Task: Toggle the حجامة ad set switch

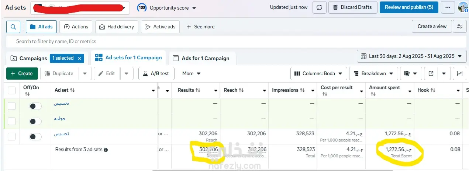Action: (x=35, y=122)
